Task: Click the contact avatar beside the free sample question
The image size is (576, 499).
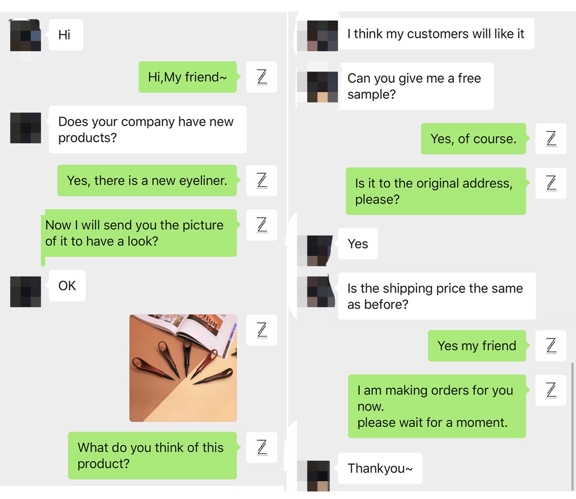Action: pyautogui.click(x=322, y=87)
